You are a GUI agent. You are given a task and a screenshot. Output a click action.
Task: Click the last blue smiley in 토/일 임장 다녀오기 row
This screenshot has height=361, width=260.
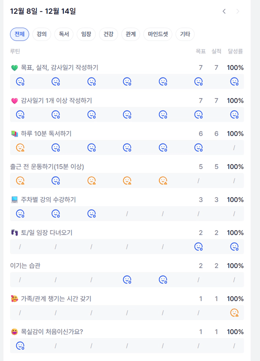point(234,247)
